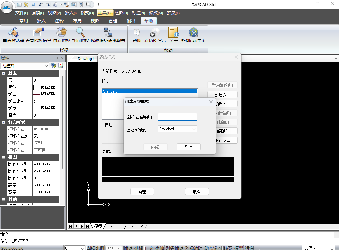Viewport: 339px width, 250px height.
Task: Collapse the 基本 property group
Action: tap(3, 74)
